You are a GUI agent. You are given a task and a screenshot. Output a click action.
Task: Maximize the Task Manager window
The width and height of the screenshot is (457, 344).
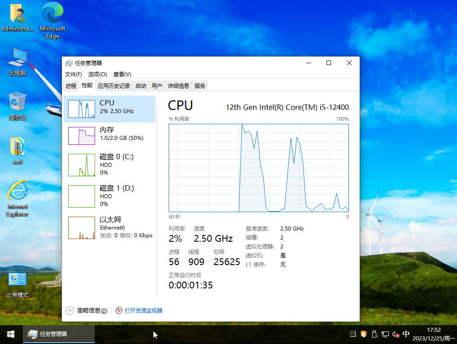tap(329, 63)
